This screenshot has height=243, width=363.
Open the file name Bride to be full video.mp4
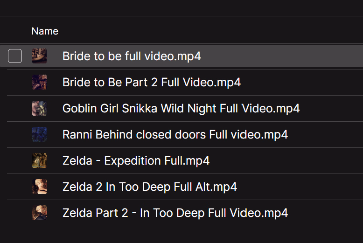132,56
